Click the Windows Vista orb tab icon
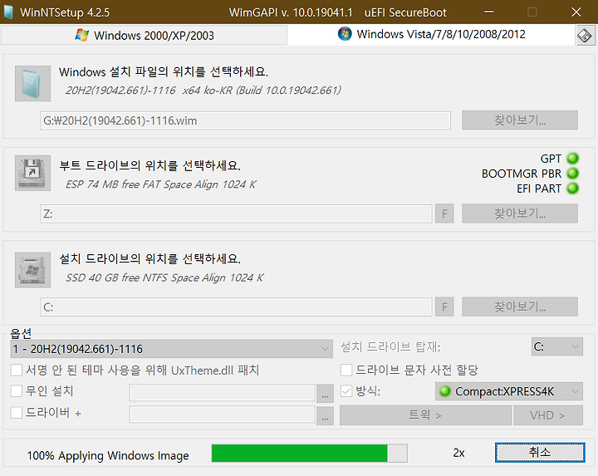The width and height of the screenshot is (598, 476). pyautogui.click(x=345, y=34)
